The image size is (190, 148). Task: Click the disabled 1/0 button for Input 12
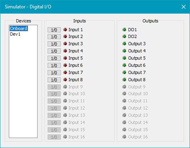(x=54, y=108)
